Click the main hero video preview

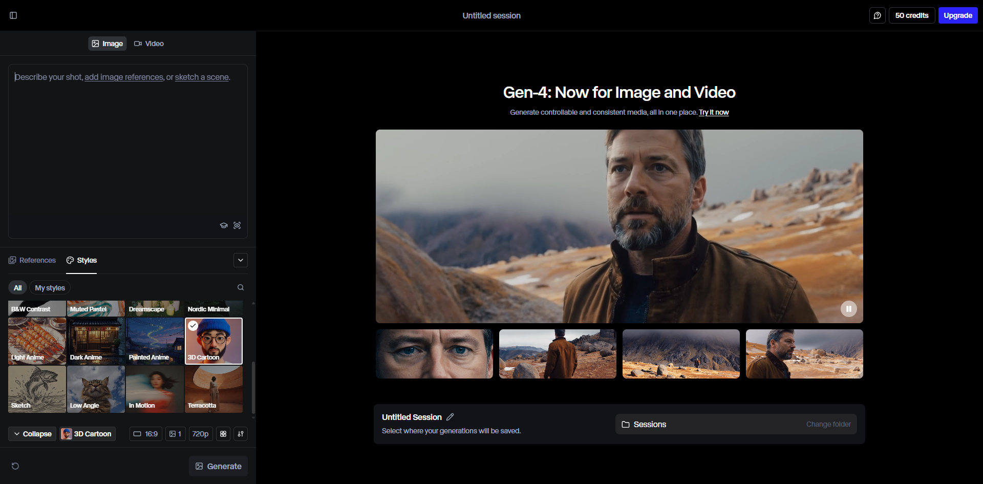619,226
